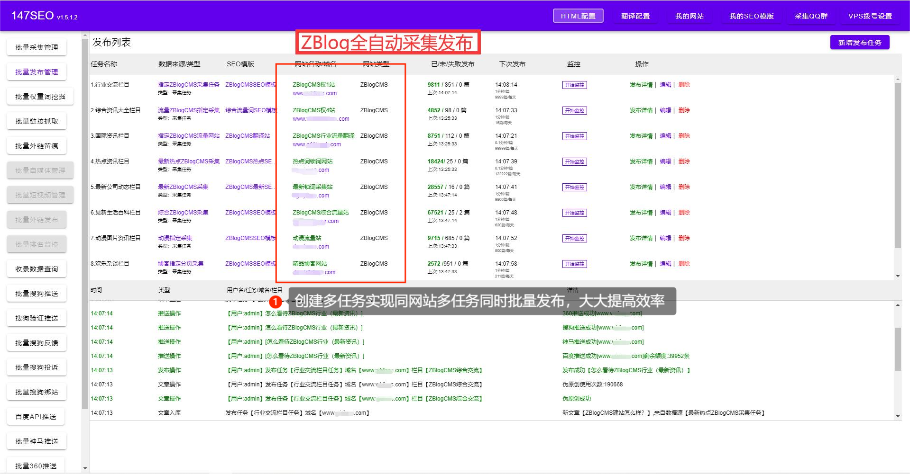Open 批量搜狗推送 in the sidebar
Screen dimensions: 910x474
pos(37,294)
